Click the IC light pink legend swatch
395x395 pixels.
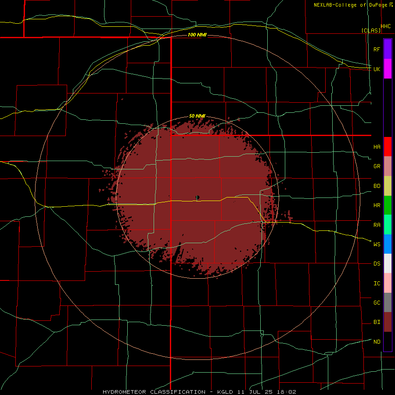(388, 283)
